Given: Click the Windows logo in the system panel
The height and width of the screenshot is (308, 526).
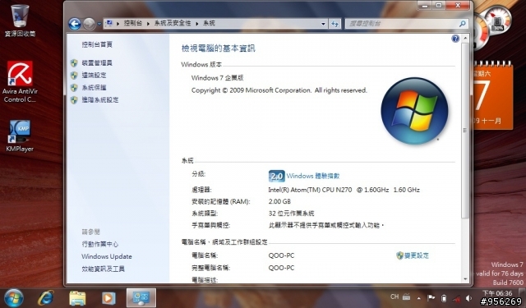Looking at the screenshot, I should 414,111.
